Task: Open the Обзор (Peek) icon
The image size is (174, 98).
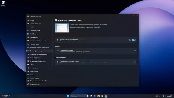Action: click(28, 65)
